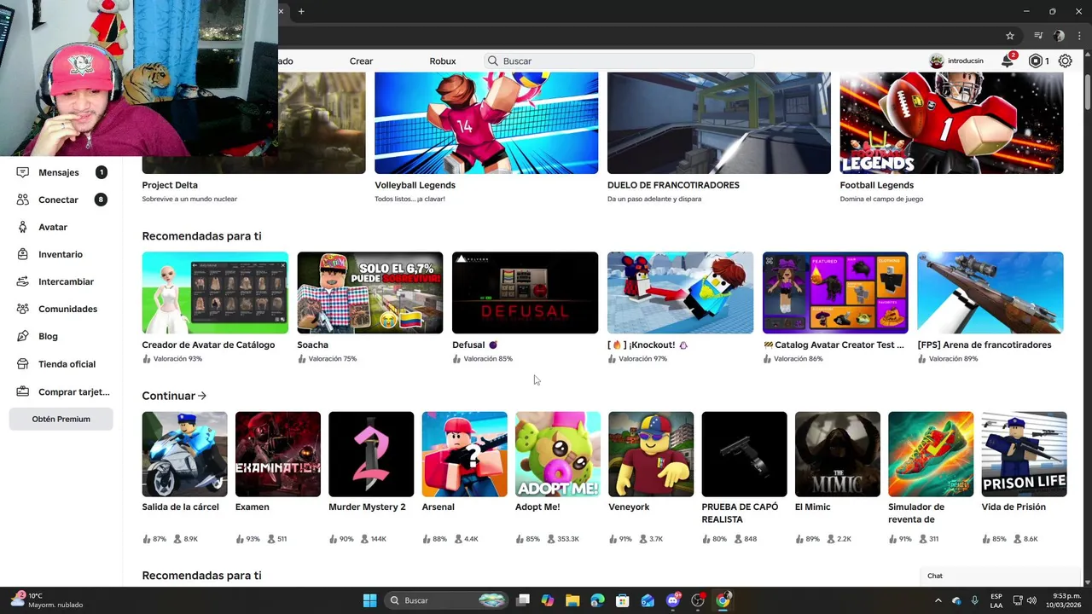1092x614 pixels.
Task: Open Creador de Avatar de Catálogo thumbnail
Action: [215, 293]
